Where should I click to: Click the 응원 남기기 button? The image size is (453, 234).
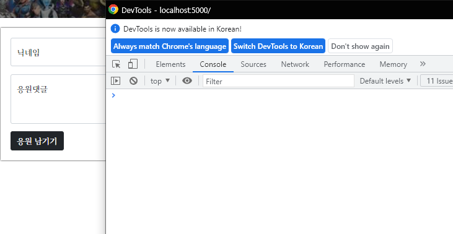pyautogui.click(x=37, y=141)
